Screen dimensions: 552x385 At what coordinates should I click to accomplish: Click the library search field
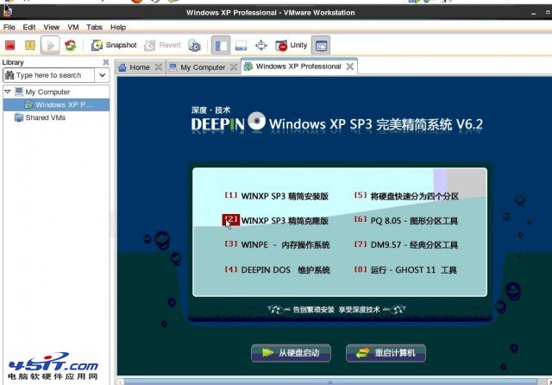tap(48, 75)
